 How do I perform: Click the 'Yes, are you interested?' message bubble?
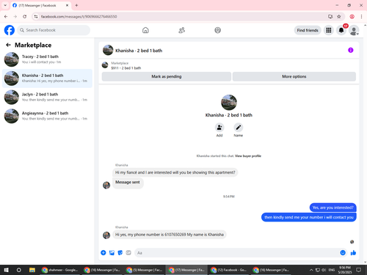(x=333, y=208)
